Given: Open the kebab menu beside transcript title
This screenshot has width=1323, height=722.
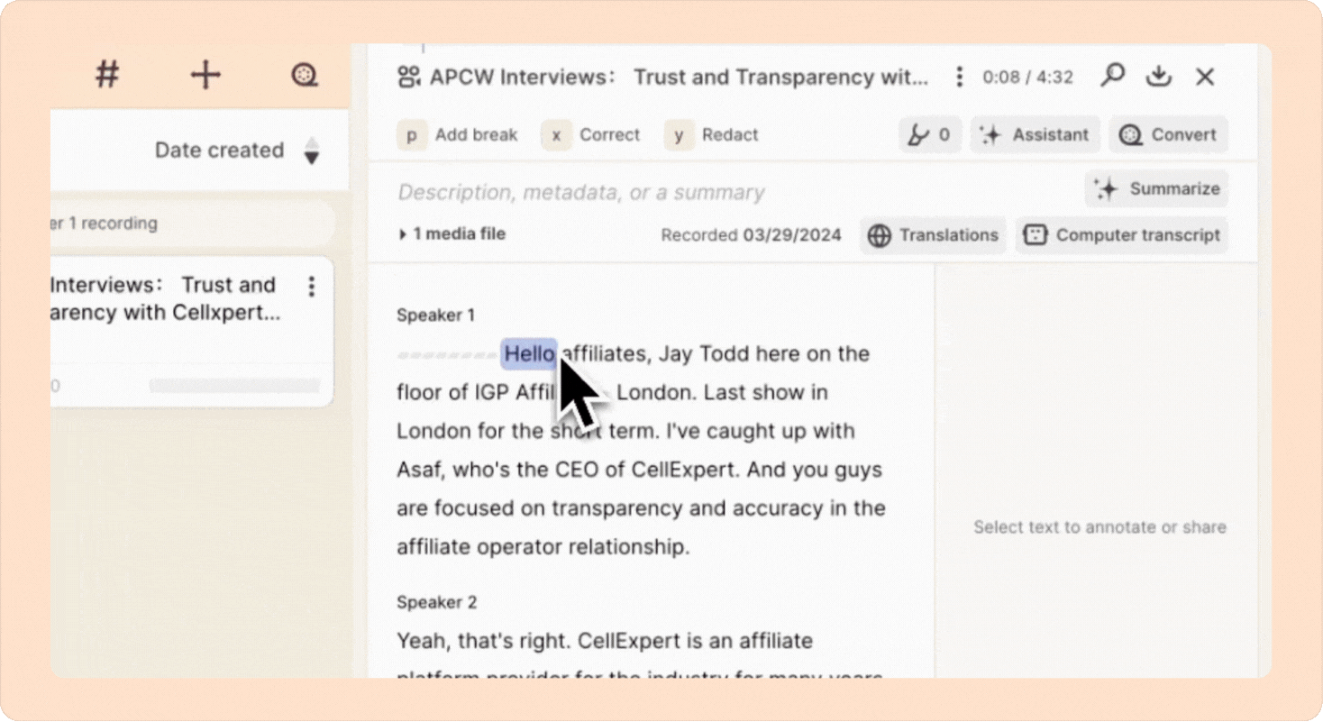Looking at the screenshot, I should tap(959, 78).
